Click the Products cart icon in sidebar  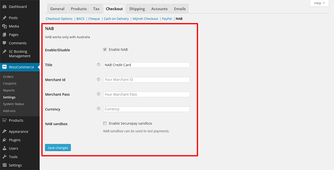4,120
